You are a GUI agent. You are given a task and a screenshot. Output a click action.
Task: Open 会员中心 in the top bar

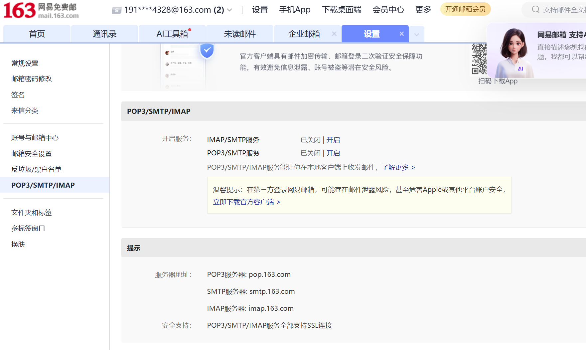point(388,10)
